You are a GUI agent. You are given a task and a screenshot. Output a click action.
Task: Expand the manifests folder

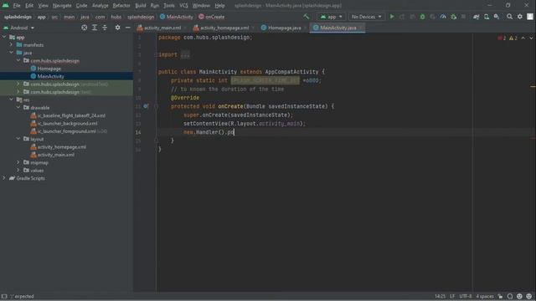click(x=11, y=44)
